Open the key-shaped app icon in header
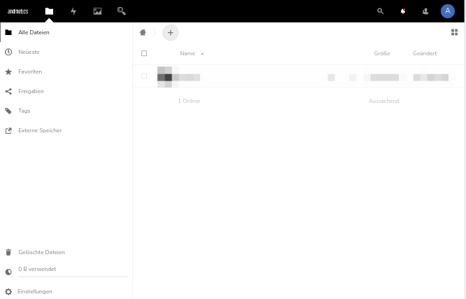Viewport: 466px width, 299px height. (x=121, y=11)
